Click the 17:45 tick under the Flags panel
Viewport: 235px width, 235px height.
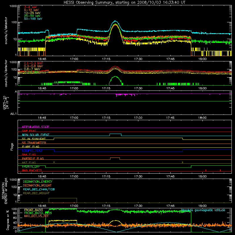tap(170, 177)
